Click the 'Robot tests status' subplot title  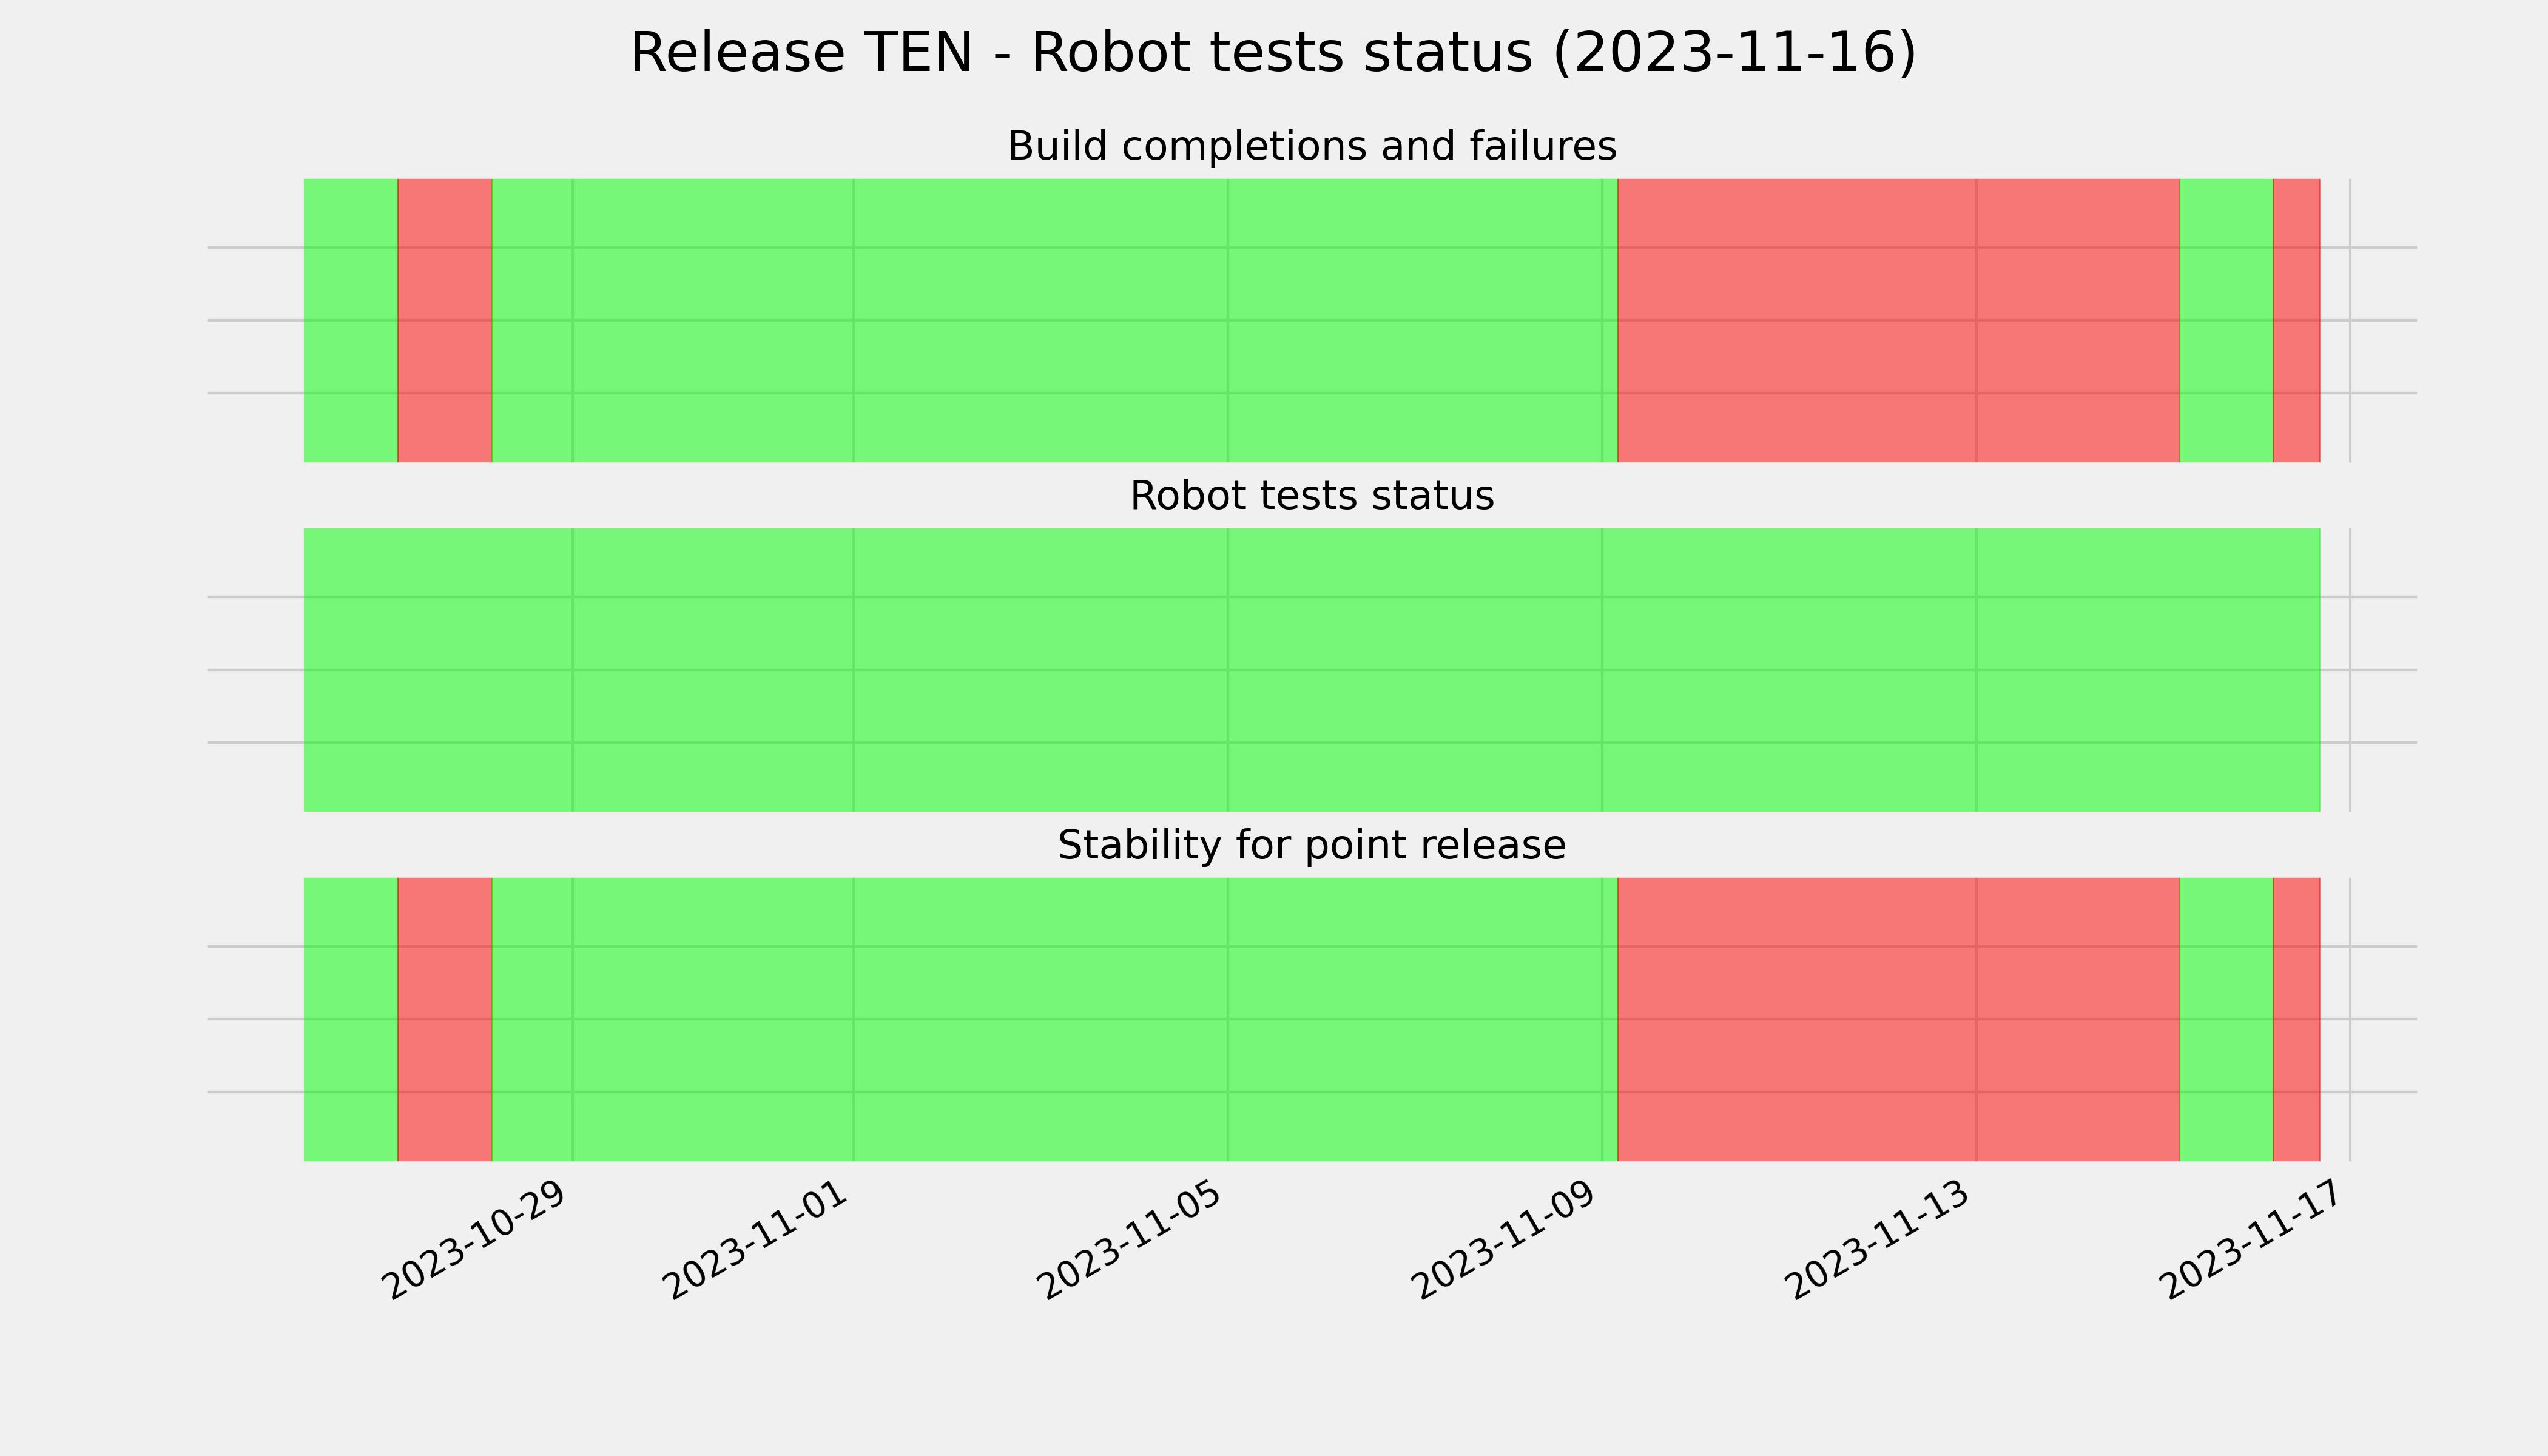[1311, 496]
